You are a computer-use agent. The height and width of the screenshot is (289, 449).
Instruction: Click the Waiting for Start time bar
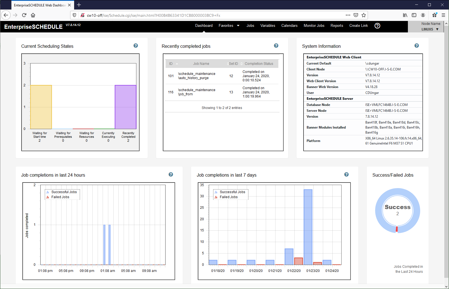pos(41,107)
